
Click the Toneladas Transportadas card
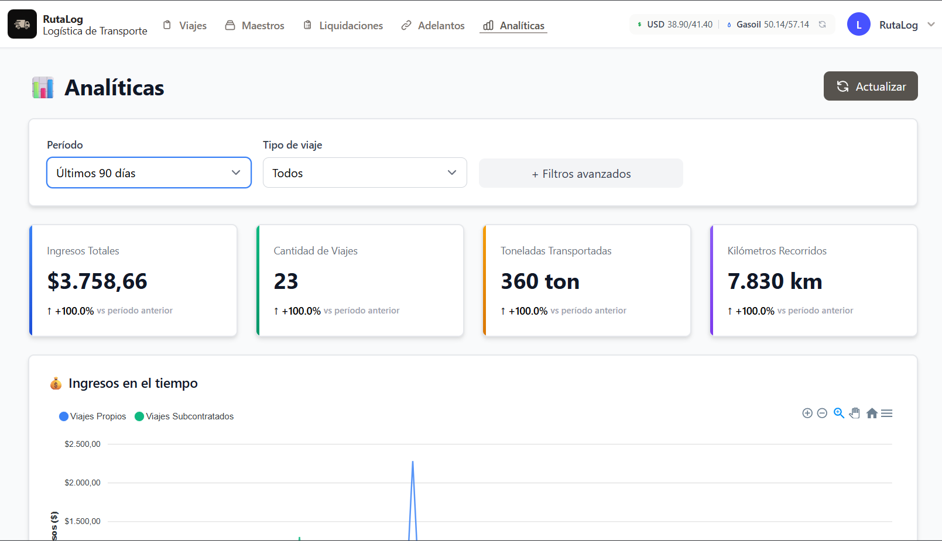(587, 281)
